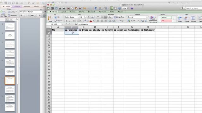Click the Search in Sheet field
This screenshot has width=202, height=113.
pos(193,8)
